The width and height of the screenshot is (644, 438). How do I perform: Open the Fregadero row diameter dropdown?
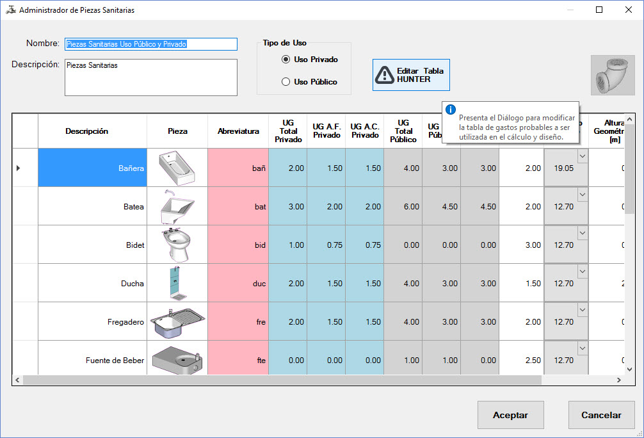pos(582,309)
